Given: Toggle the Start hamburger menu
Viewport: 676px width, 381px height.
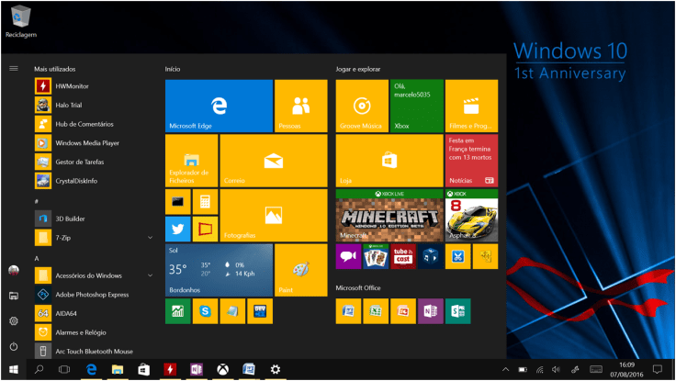Looking at the screenshot, I should point(14,68).
